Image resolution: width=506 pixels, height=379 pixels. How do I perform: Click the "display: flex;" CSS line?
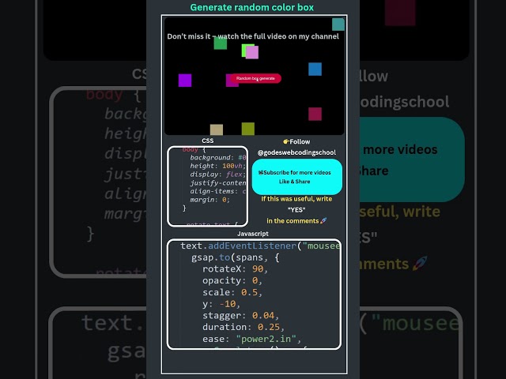[x=218, y=174]
